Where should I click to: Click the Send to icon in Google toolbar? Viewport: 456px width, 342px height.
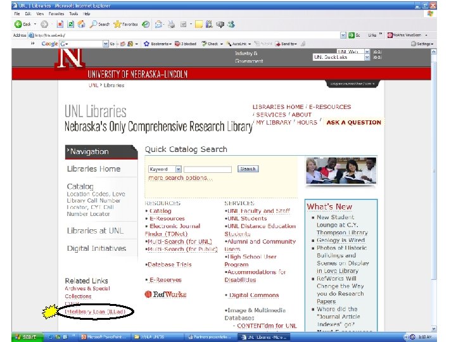(278, 44)
